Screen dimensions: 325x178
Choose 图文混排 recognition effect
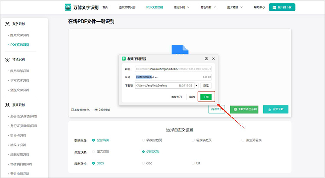(x=94, y=152)
